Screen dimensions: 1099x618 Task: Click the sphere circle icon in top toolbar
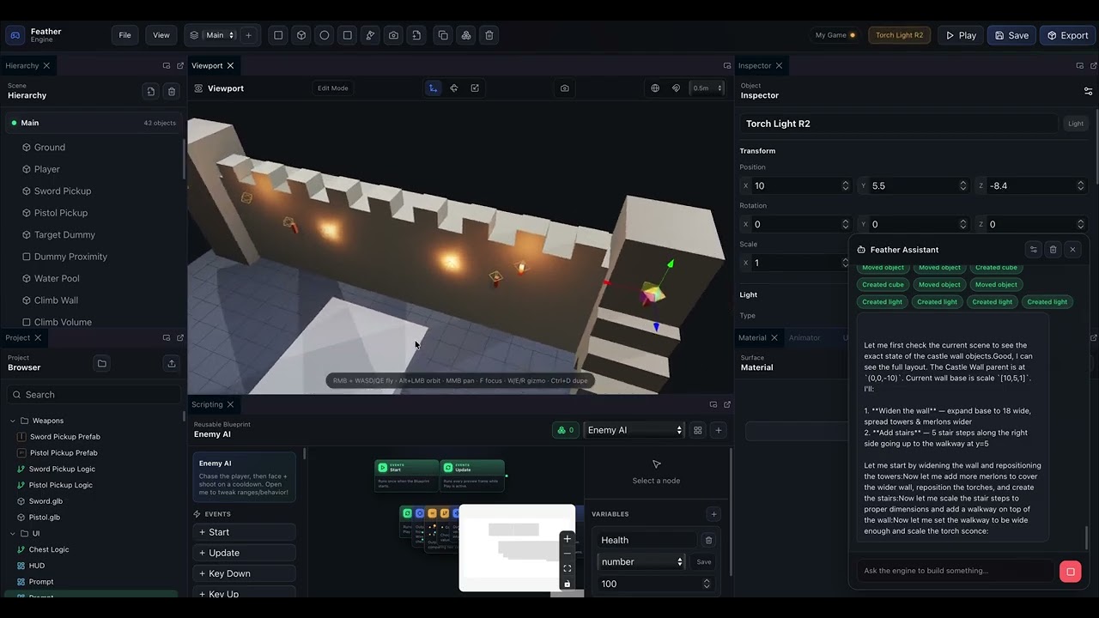(x=325, y=35)
